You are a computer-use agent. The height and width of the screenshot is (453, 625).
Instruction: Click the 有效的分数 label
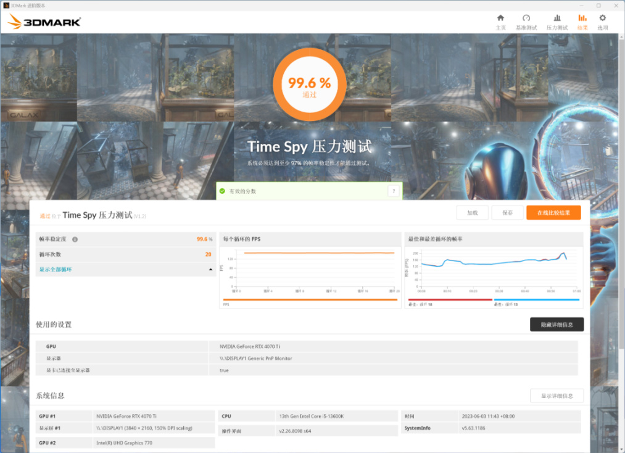(x=242, y=191)
